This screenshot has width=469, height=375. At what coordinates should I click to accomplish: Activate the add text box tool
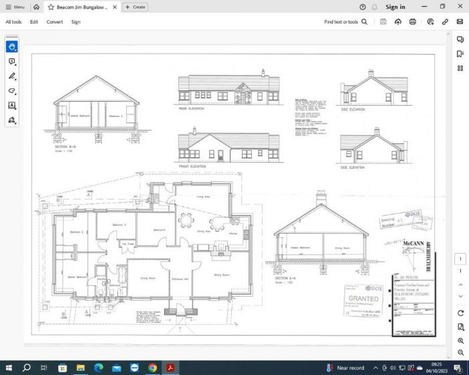[12, 106]
